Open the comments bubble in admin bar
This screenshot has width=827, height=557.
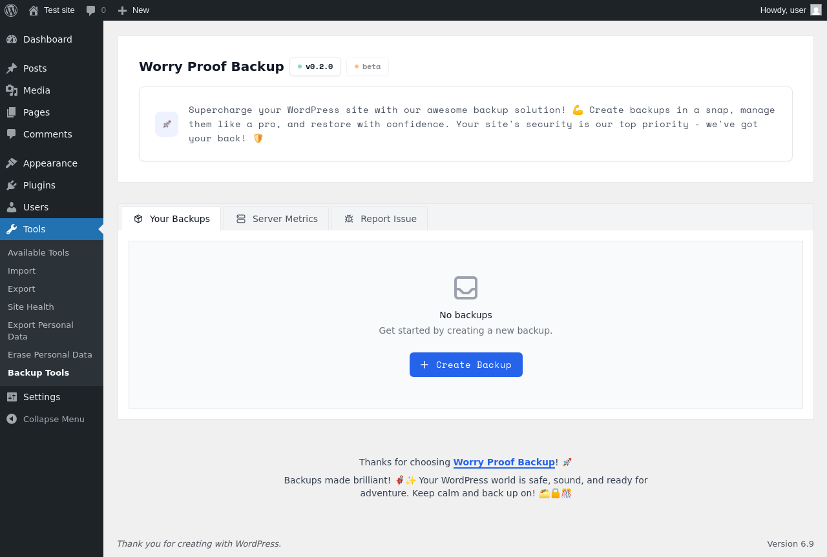91,10
